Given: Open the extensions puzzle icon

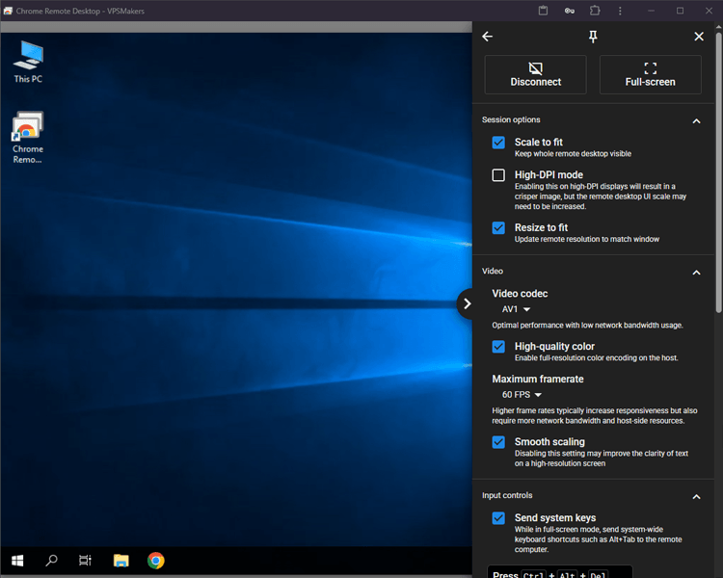Looking at the screenshot, I should 595,11.
